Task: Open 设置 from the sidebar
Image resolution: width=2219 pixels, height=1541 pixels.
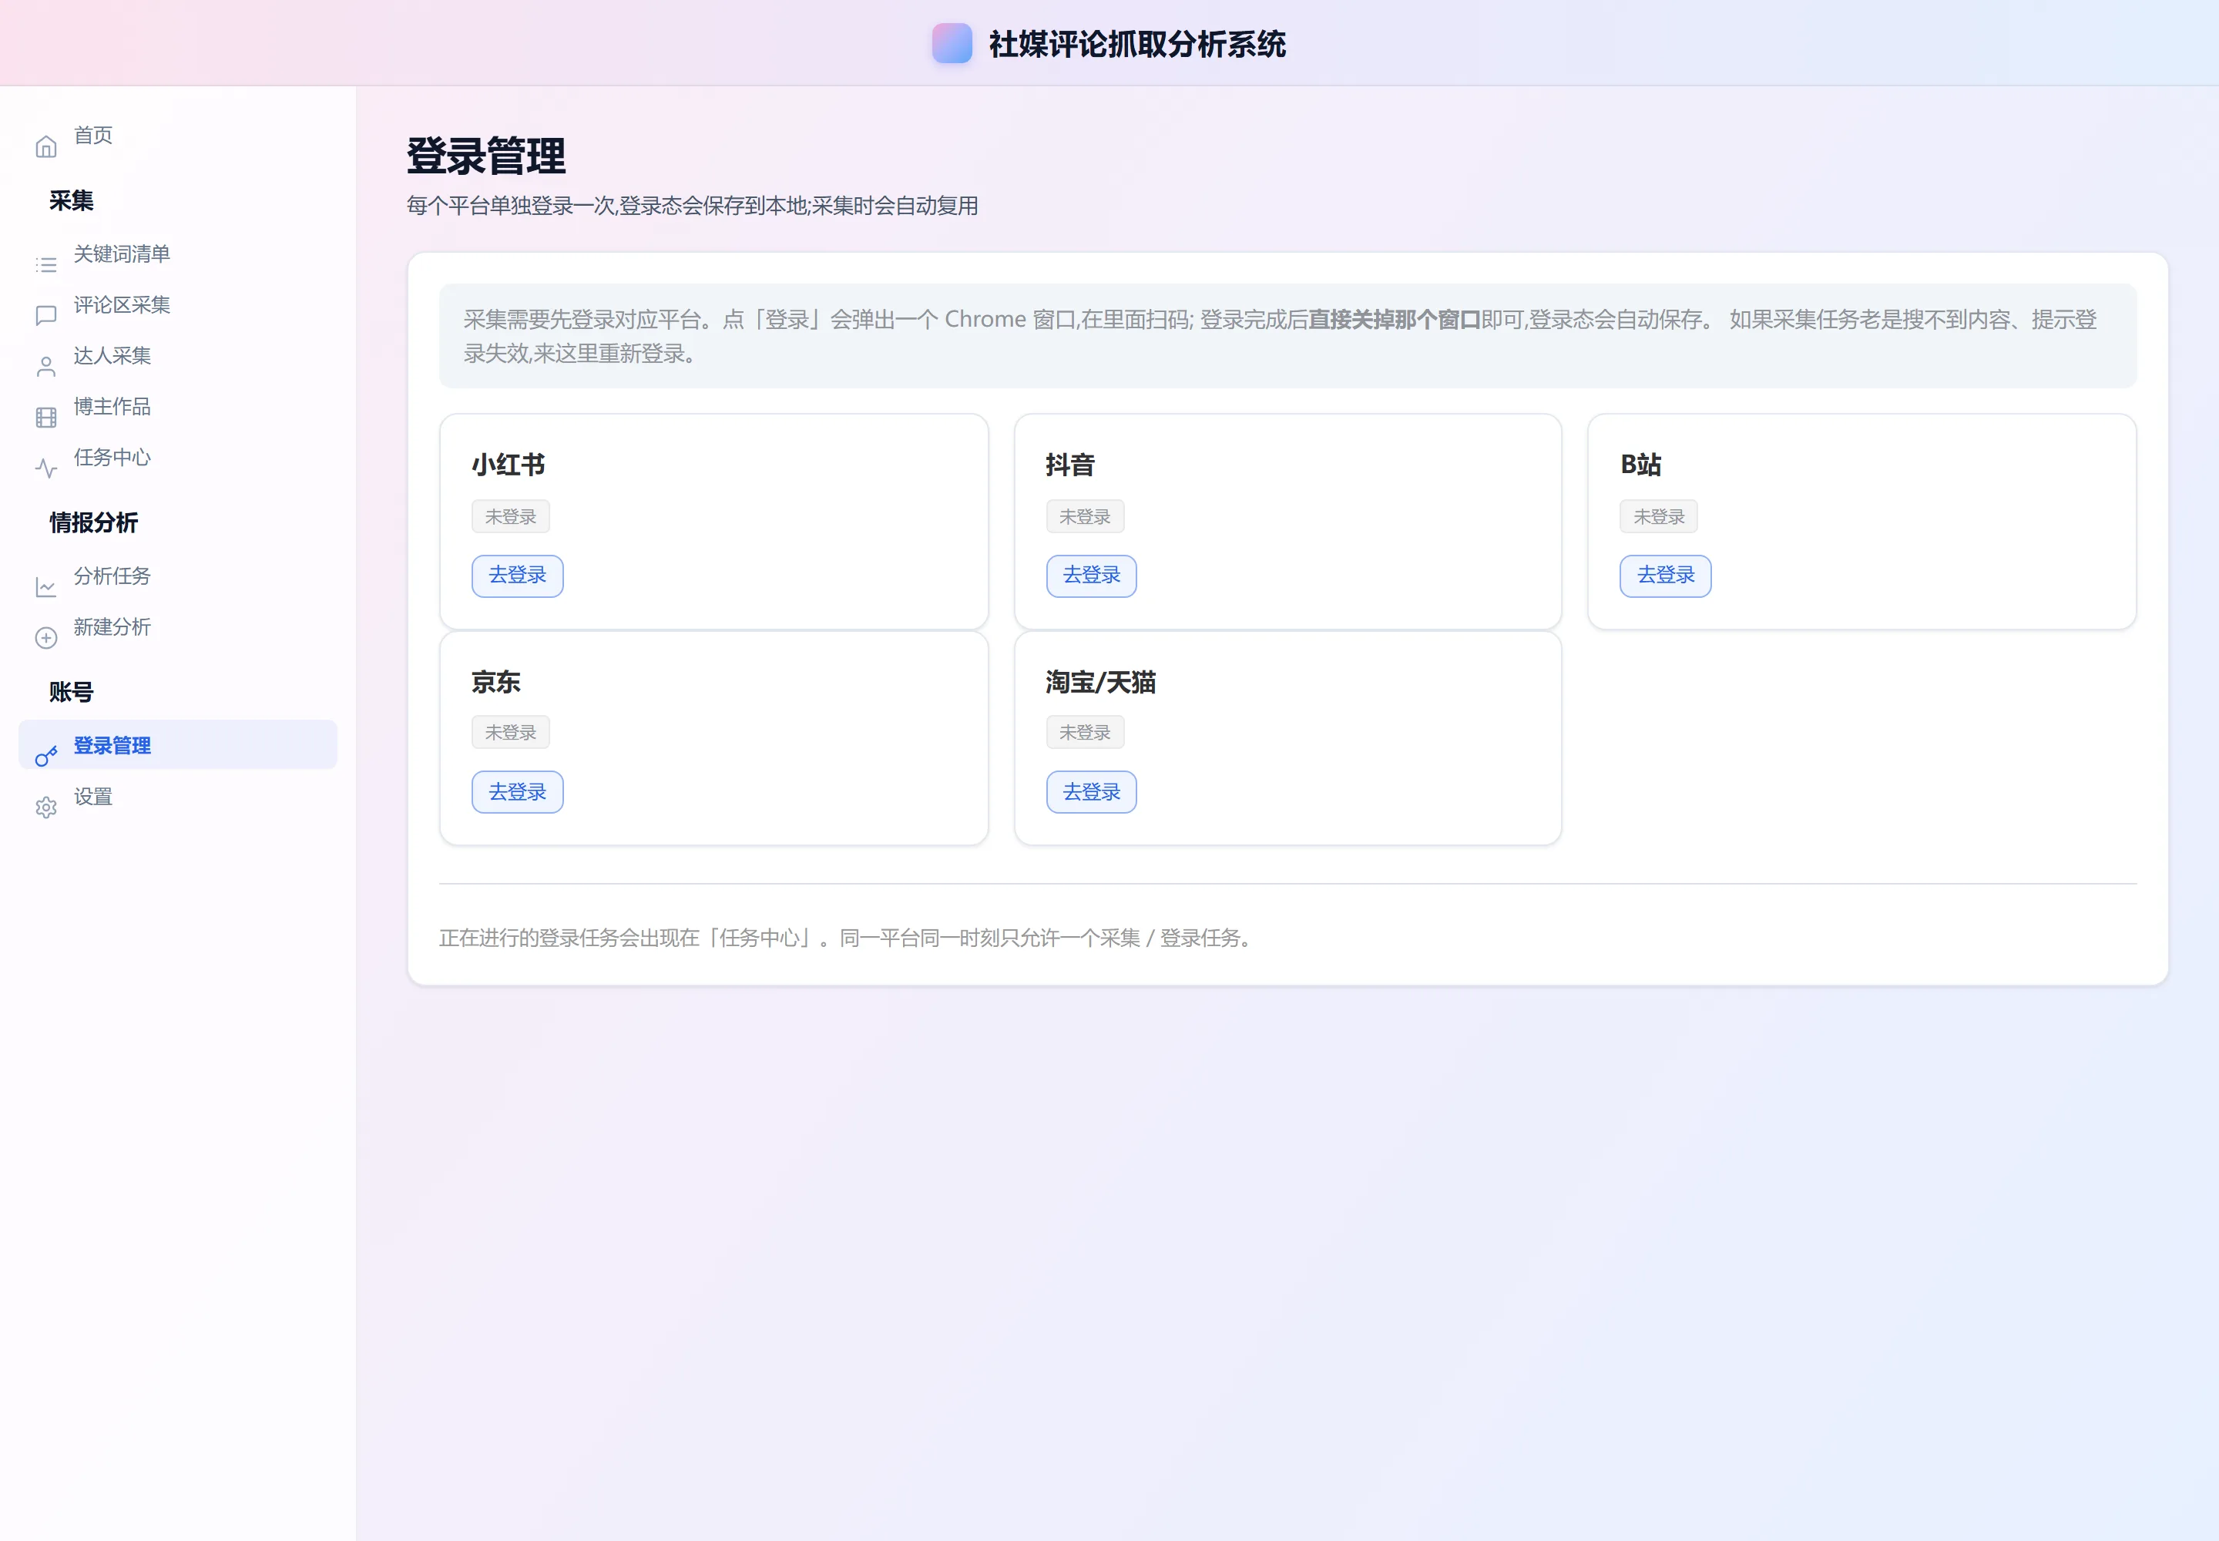Action: tap(178, 797)
